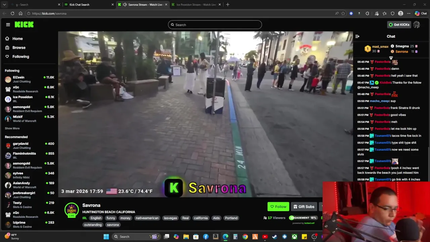
Task: Open Copilot Chat in browser toolbar
Action: [x=421, y=13]
